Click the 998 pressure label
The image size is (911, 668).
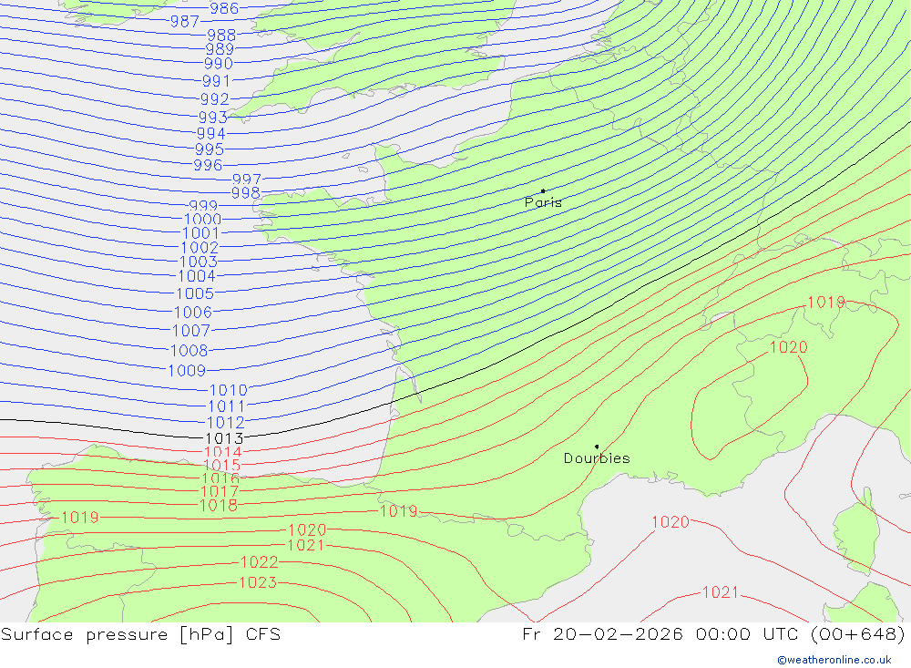click(246, 192)
